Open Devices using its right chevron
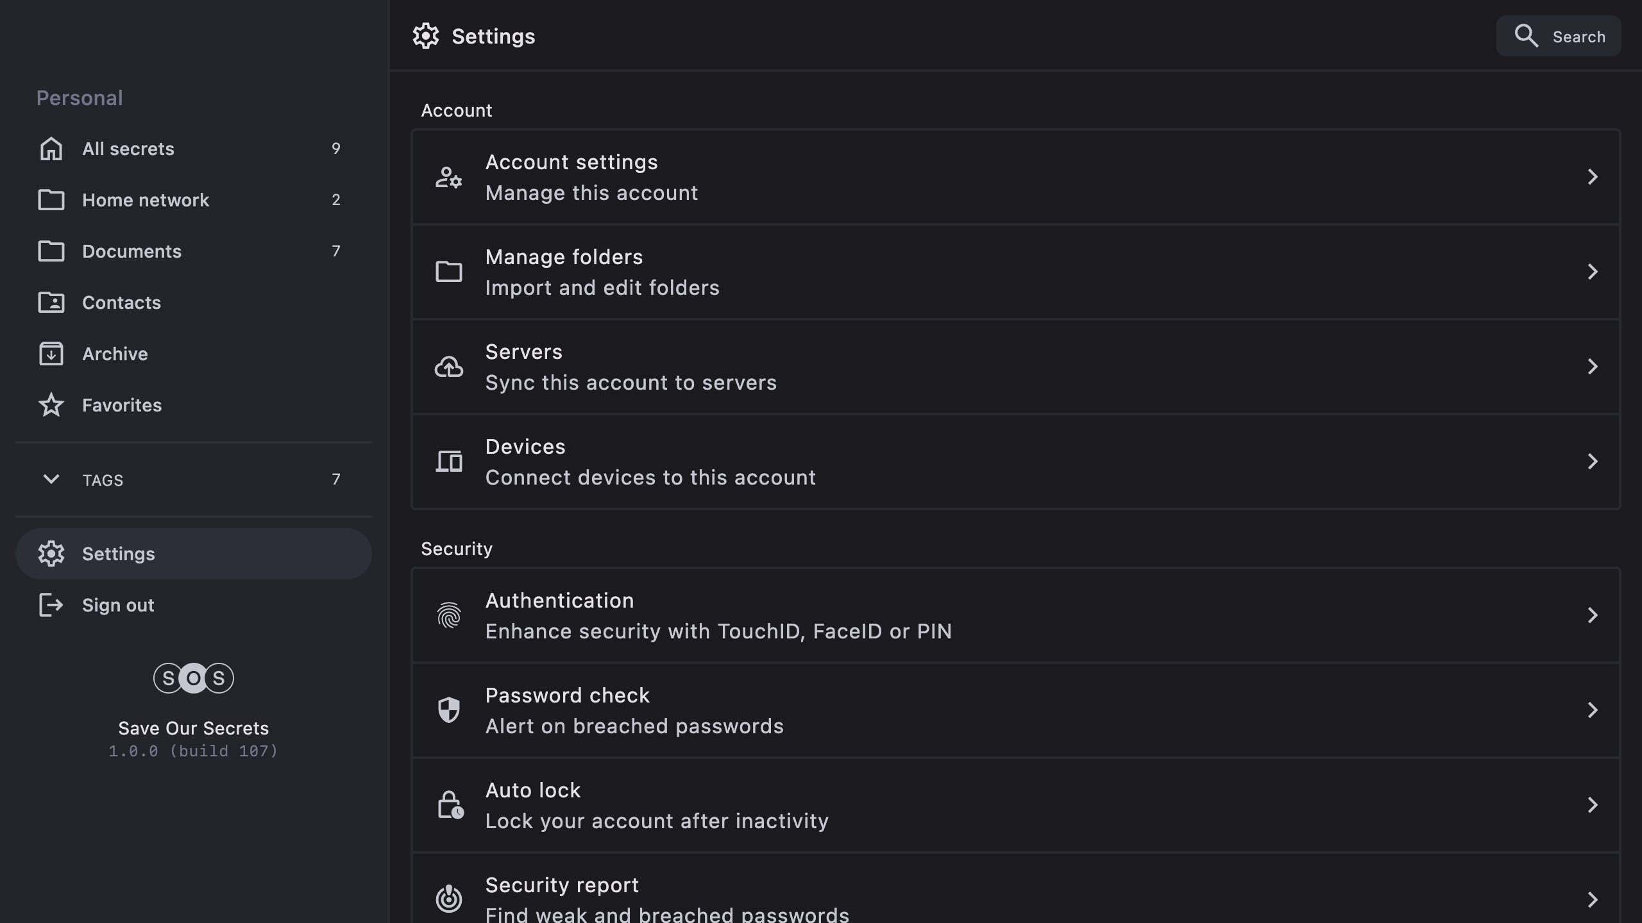Viewport: 1642px width, 923px height. [1592, 462]
